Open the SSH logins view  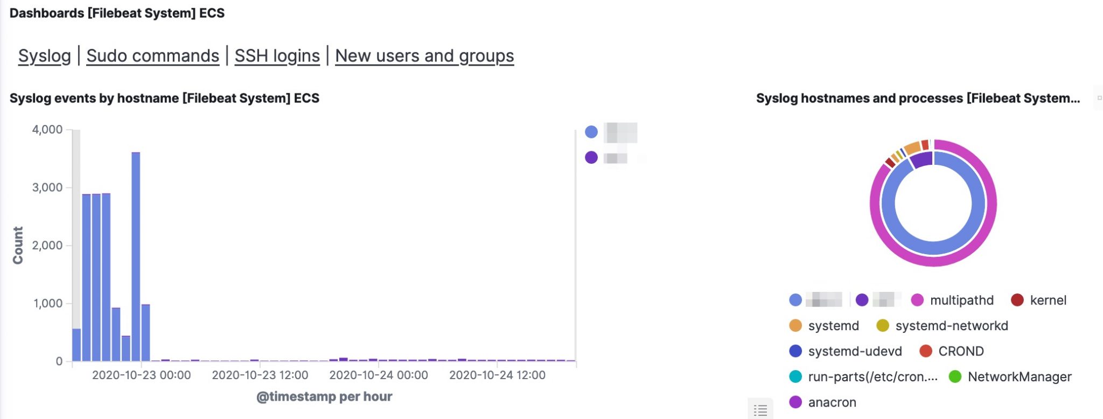277,55
